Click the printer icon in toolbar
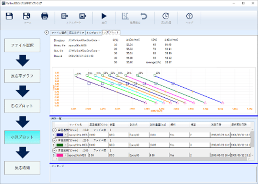The height and width of the screenshot is (184, 258). 45,16
